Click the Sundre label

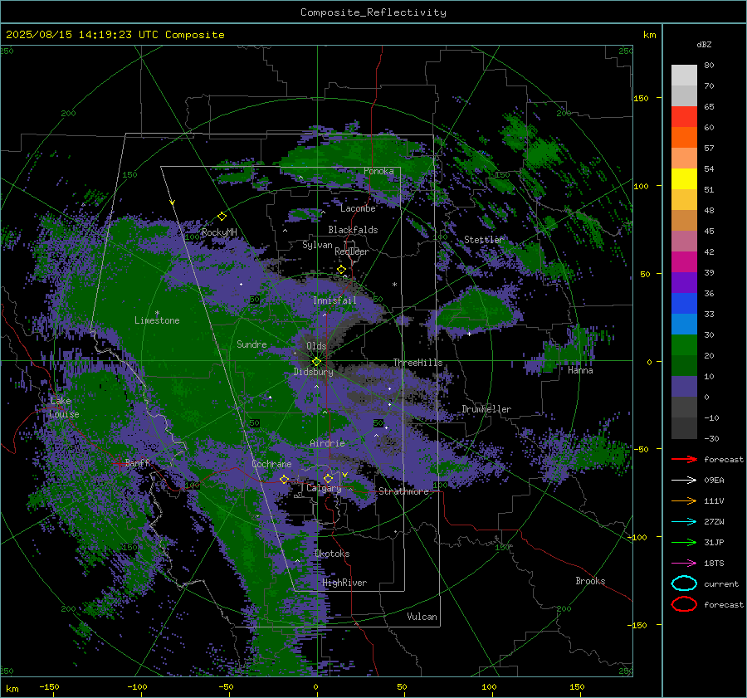(251, 344)
